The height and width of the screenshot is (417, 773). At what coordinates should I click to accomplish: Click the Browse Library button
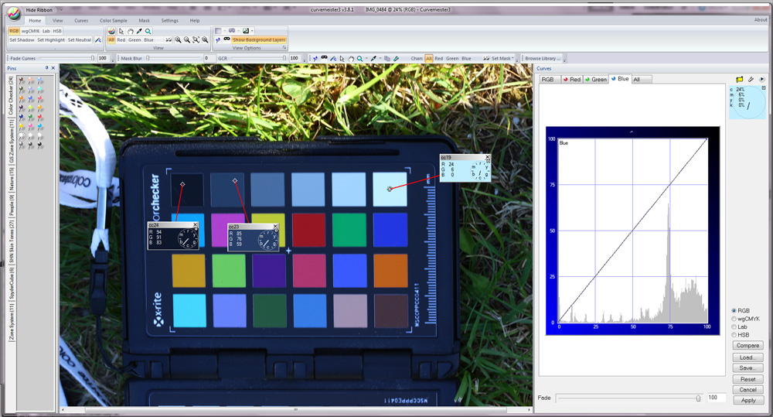[x=543, y=58]
